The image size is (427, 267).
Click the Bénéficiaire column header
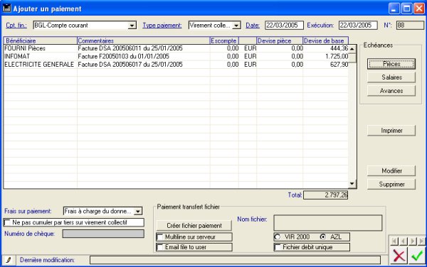coord(41,40)
